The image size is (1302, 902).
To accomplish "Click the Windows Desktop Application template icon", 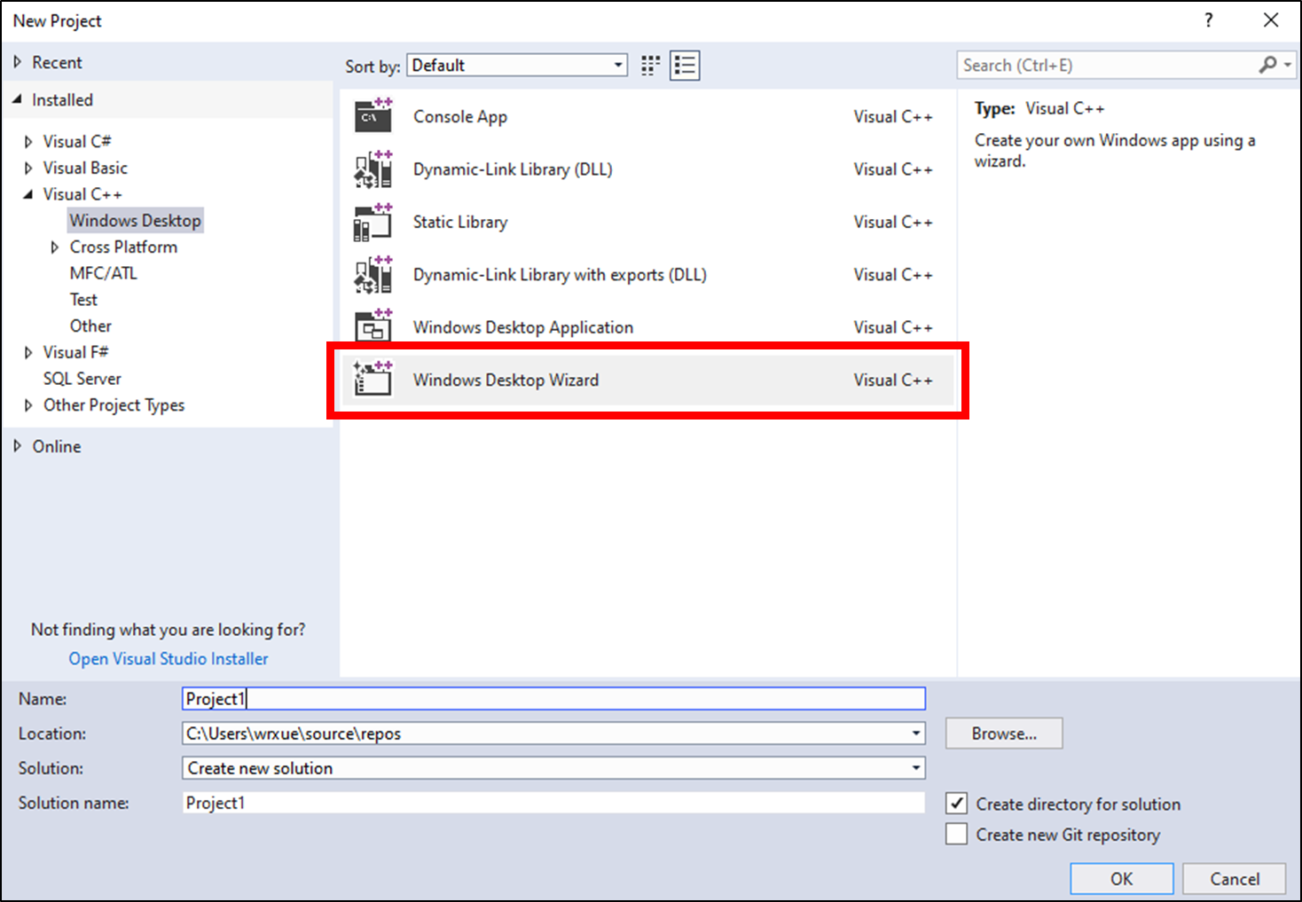I will tap(373, 326).
